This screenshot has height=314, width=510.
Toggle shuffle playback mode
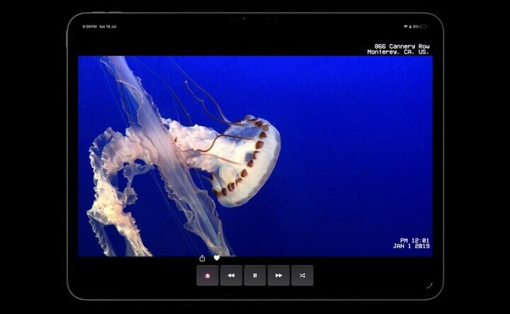click(x=302, y=275)
